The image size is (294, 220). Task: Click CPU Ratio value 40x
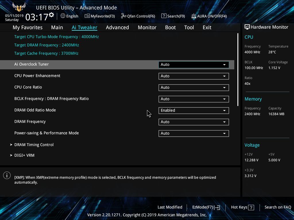pyautogui.click(x=247, y=84)
